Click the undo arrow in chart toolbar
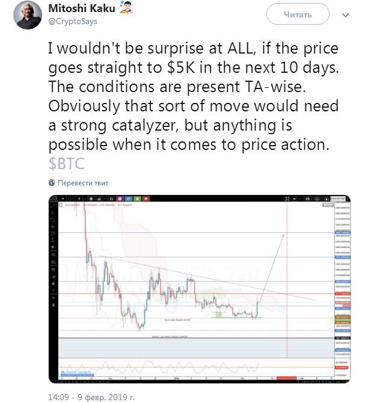 [x=294, y=199]
